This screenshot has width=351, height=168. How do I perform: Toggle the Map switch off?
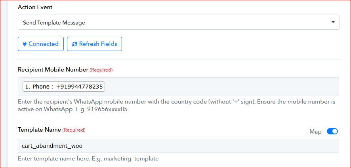(x=332, y=132)
